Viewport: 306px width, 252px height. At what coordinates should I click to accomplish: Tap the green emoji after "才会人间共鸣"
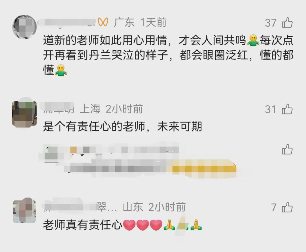point(253,40)
